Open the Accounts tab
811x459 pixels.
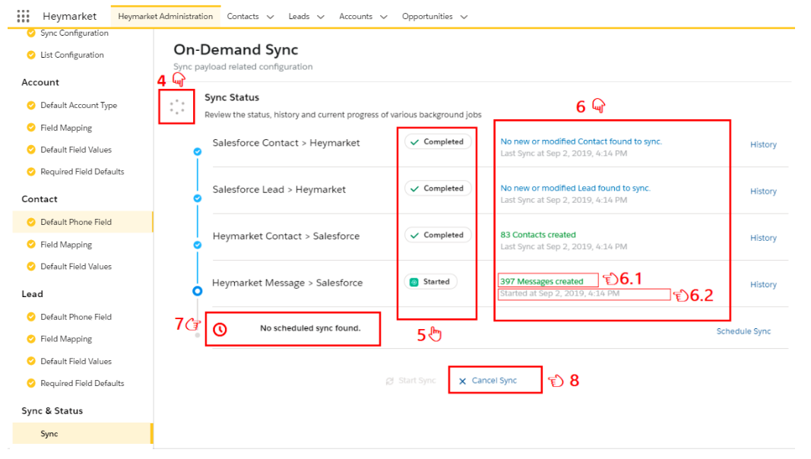point(356,17)
